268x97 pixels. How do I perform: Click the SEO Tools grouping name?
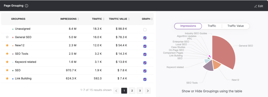coord(21,53)
